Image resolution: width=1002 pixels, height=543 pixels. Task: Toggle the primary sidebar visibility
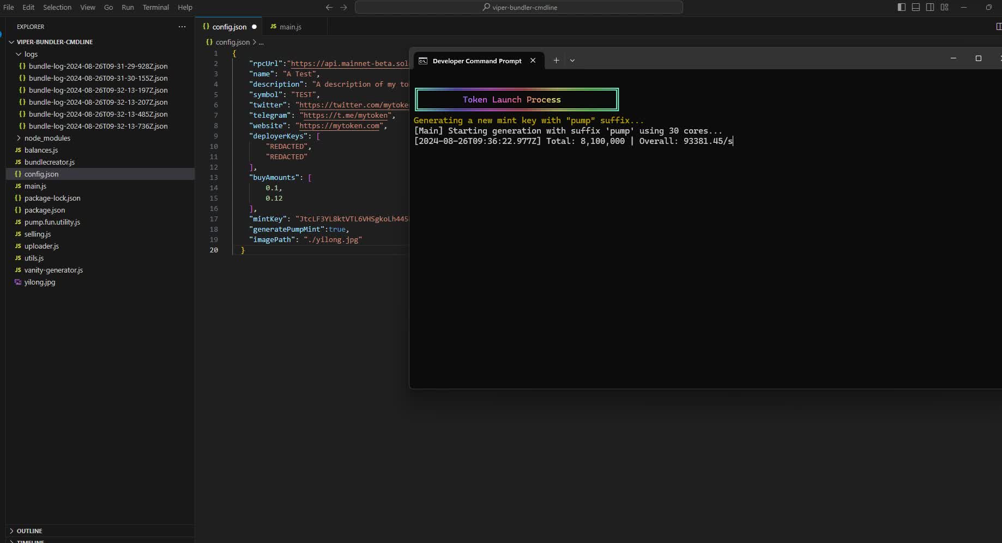(x=901, y=7)
